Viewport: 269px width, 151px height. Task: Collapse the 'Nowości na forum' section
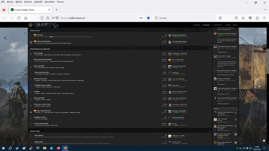(209, 31)
